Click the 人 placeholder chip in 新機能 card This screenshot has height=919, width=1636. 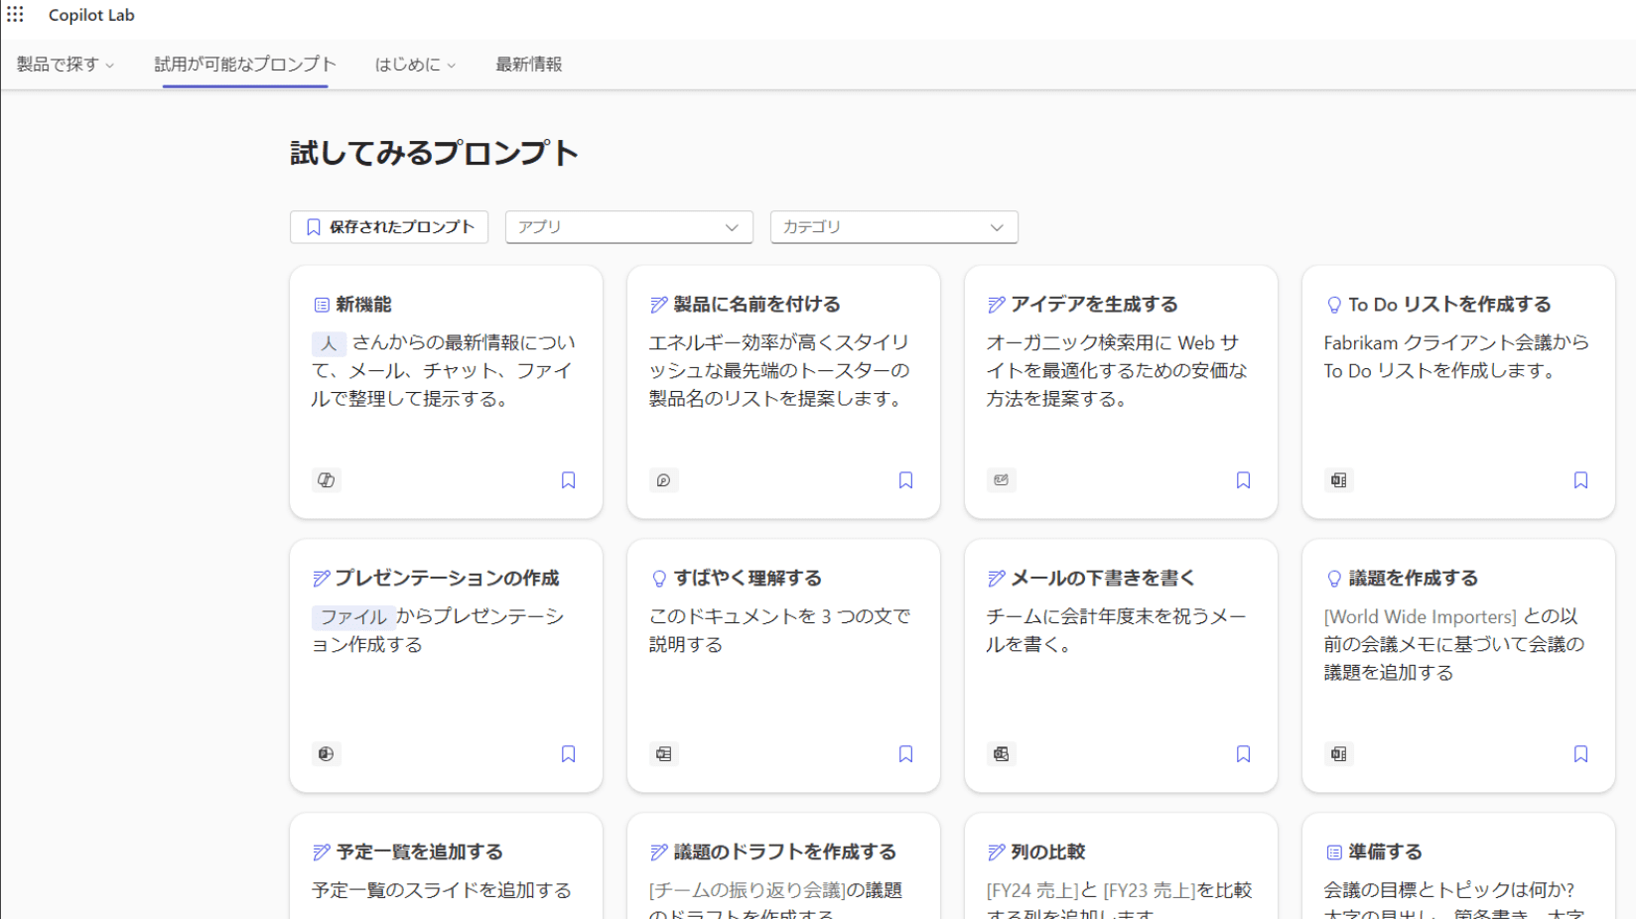pos(329,343)
